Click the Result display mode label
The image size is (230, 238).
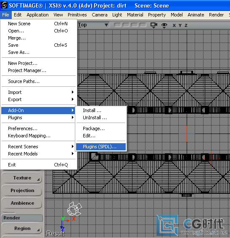56,233
